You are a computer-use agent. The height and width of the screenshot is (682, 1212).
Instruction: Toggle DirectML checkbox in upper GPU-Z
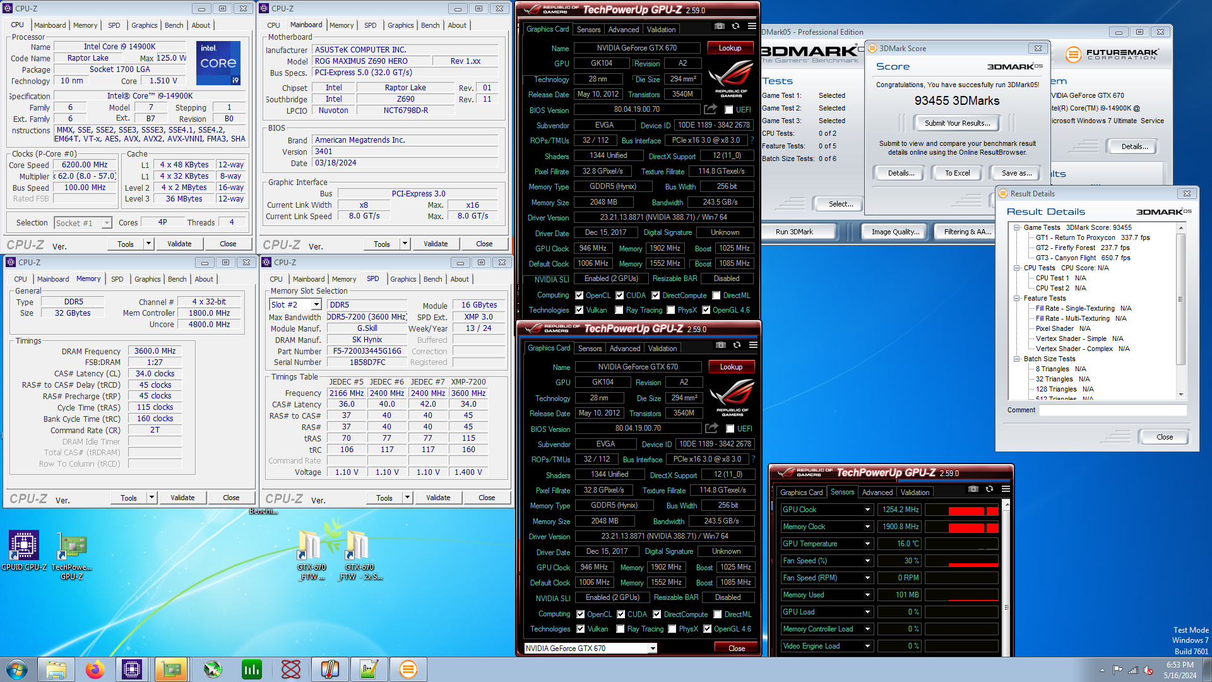(x=716, y=295)
